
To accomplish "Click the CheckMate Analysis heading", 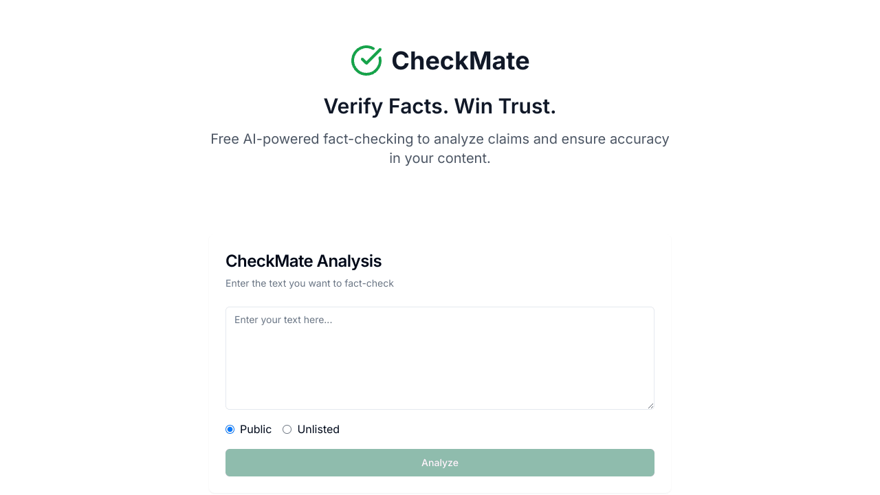I will click(303, 261).
